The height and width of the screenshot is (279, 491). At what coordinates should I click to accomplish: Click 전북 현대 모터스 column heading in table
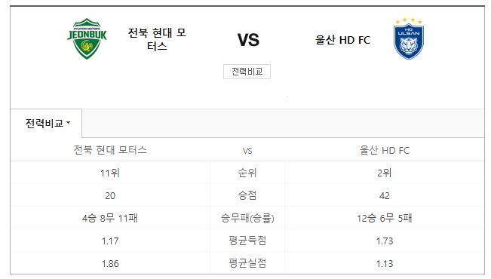110,150
